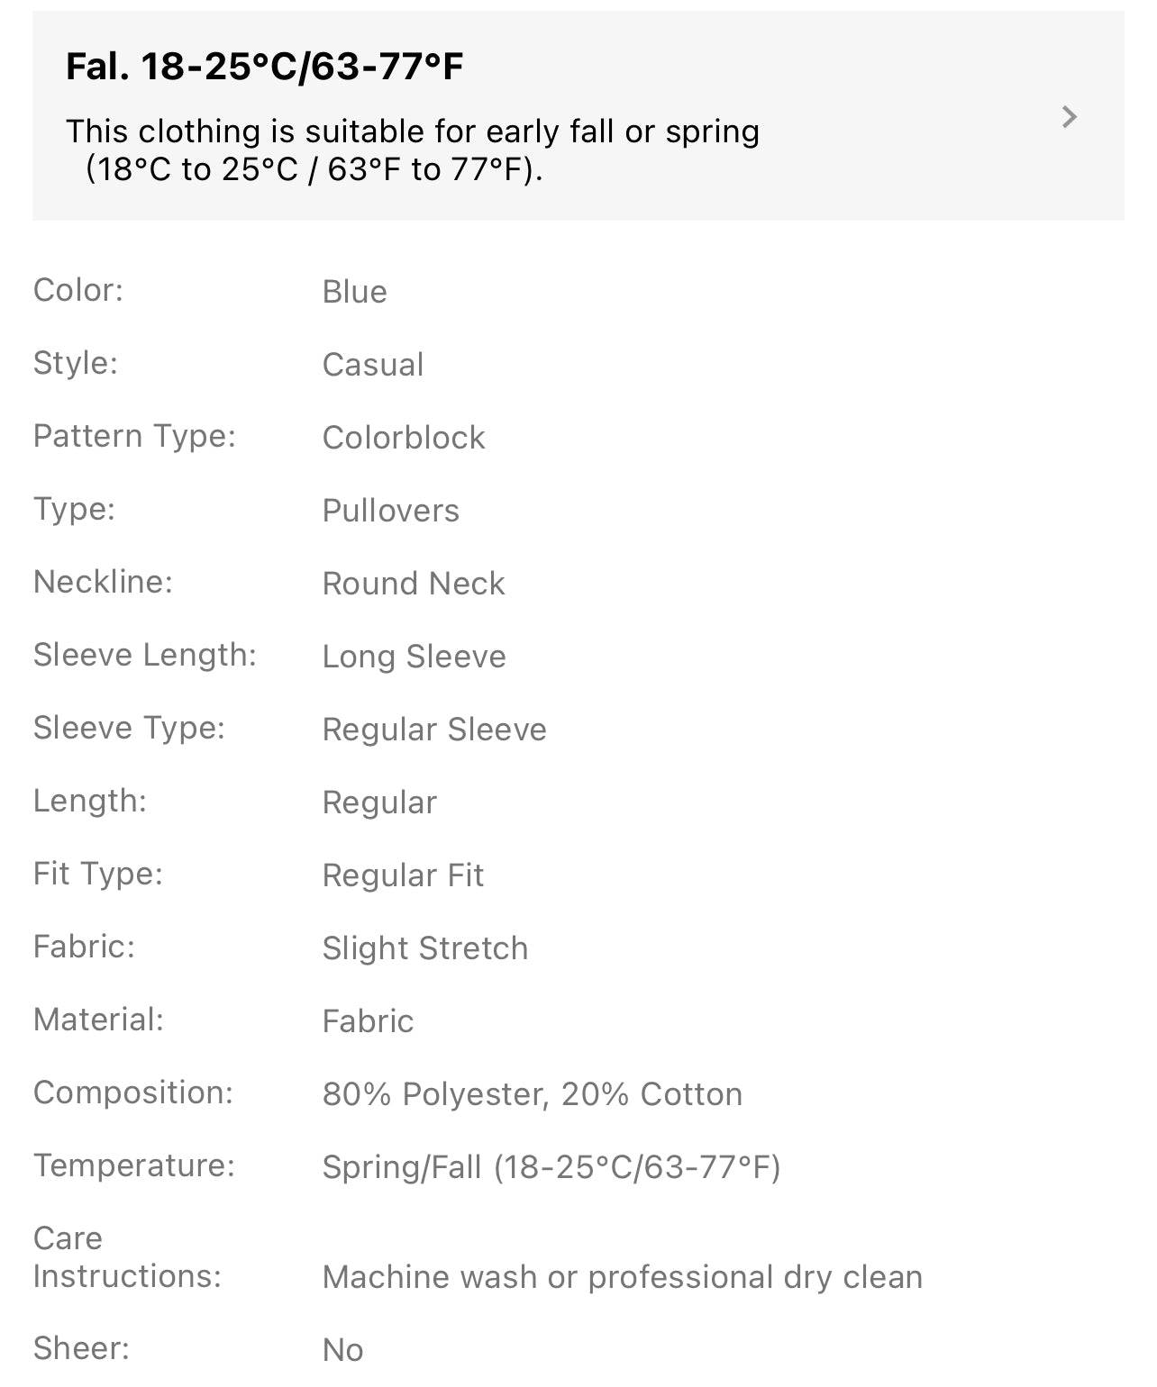This screenshot has width=1157, height=1387.
Task: Select the 'Colorblock' pattern type value
Action: point(403,438)
